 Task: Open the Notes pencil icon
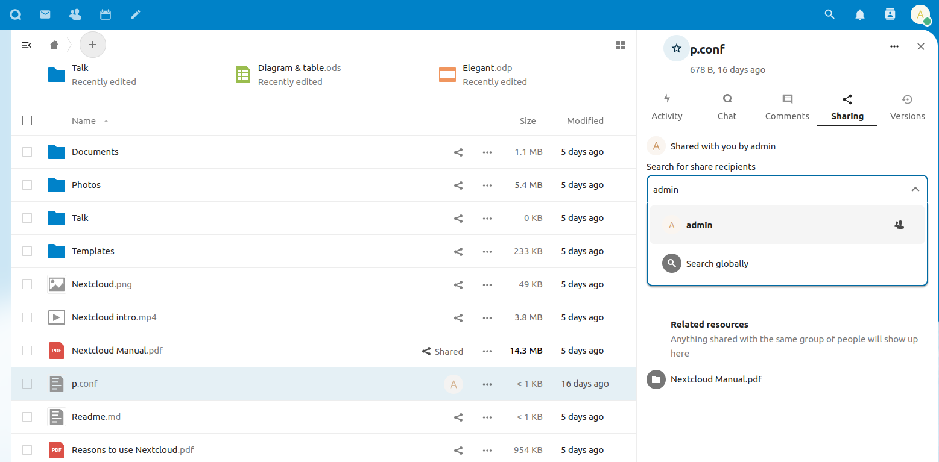(x=136, y=14)
